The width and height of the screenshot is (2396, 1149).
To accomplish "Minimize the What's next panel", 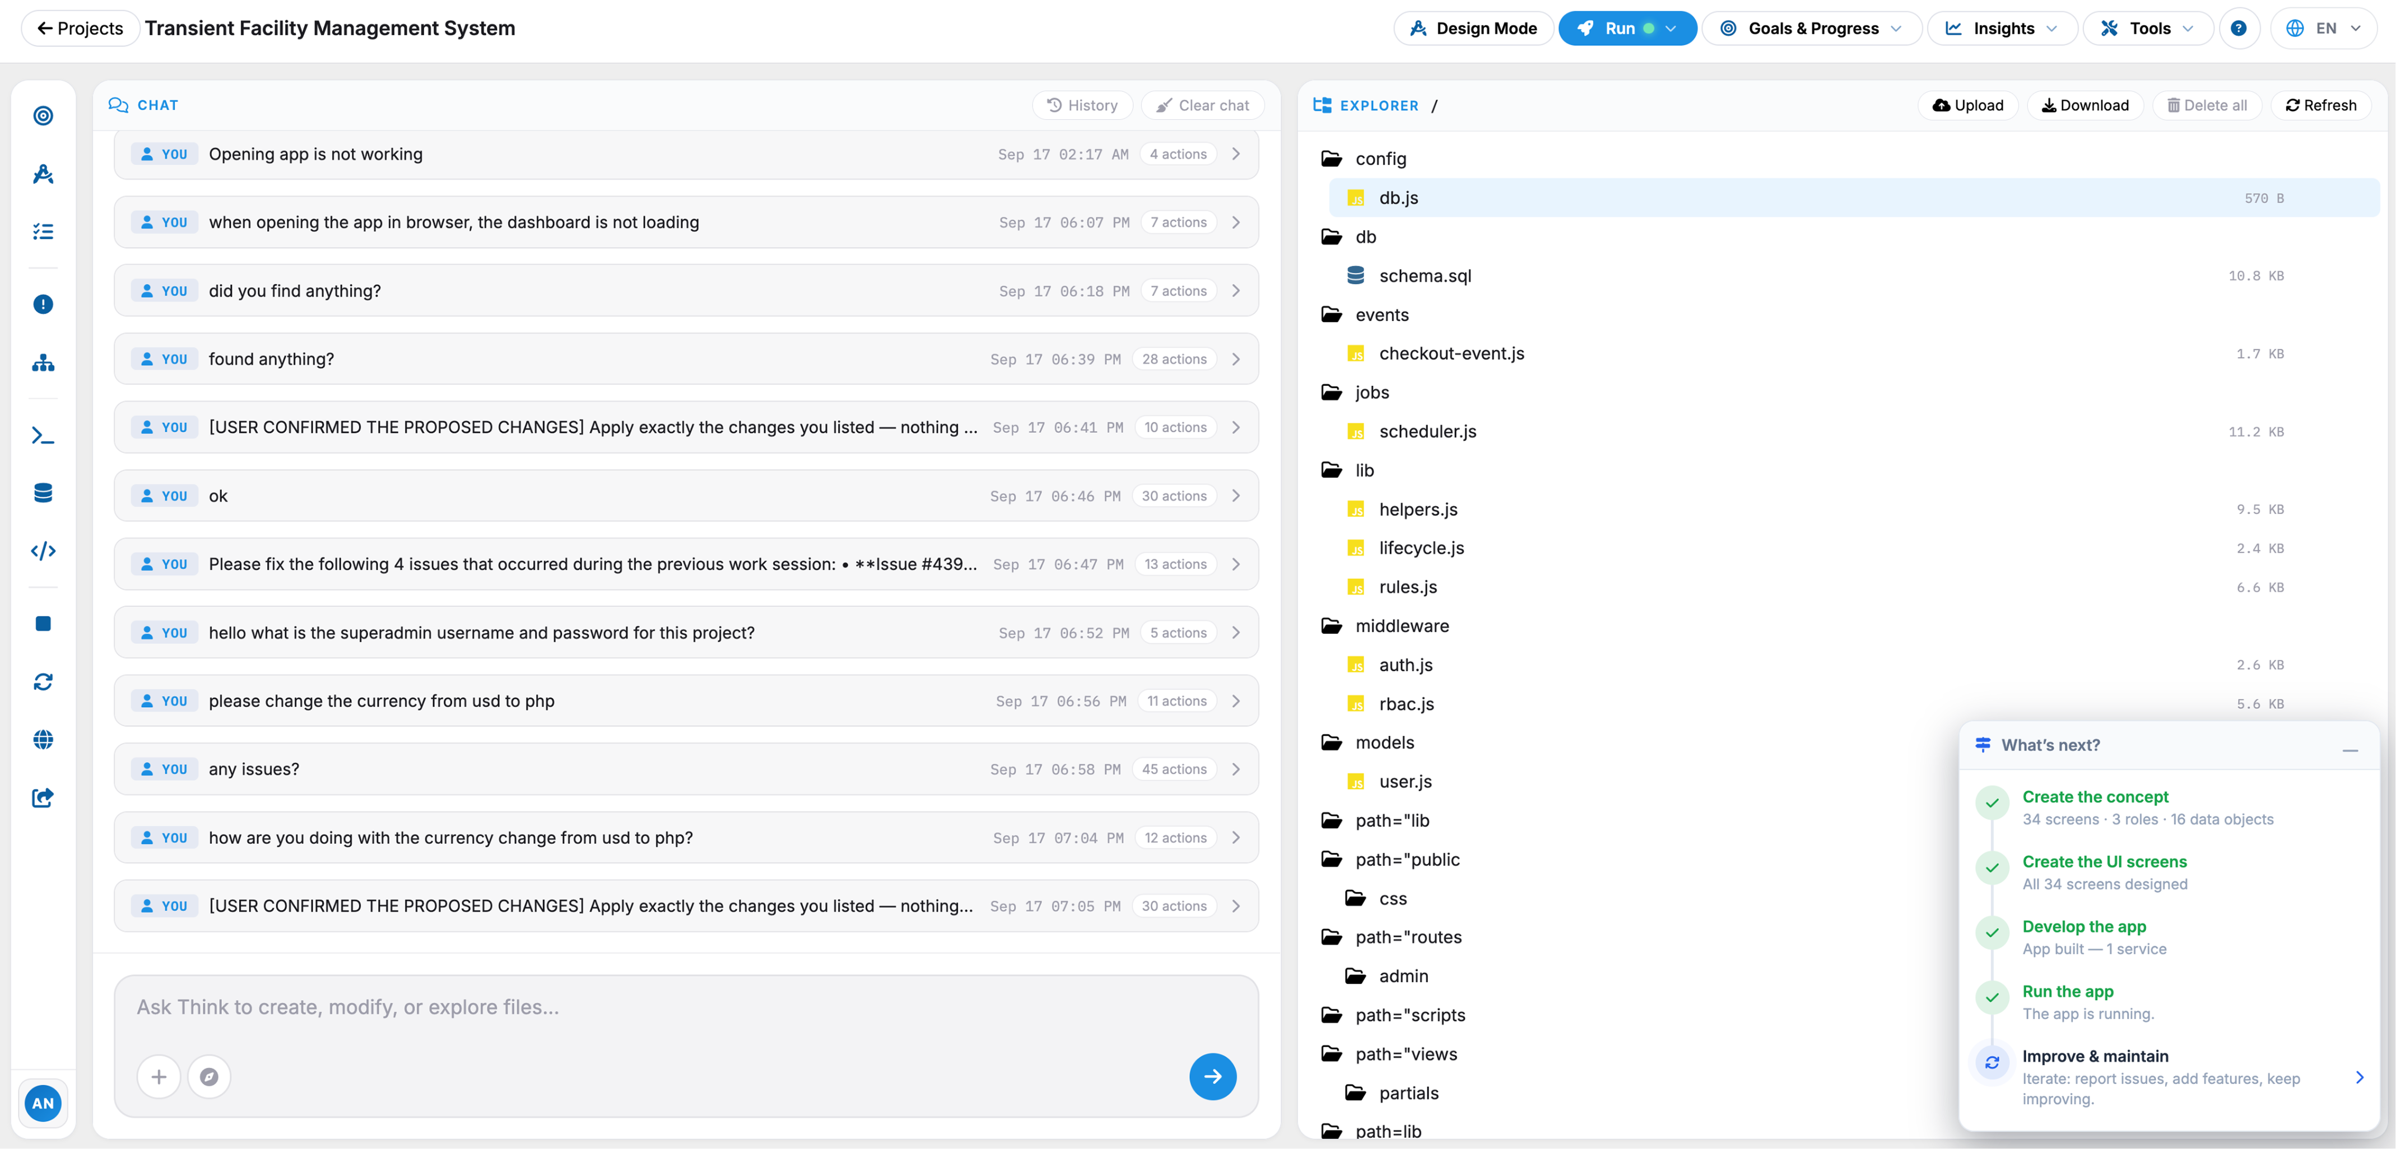I will (2351, 749).
